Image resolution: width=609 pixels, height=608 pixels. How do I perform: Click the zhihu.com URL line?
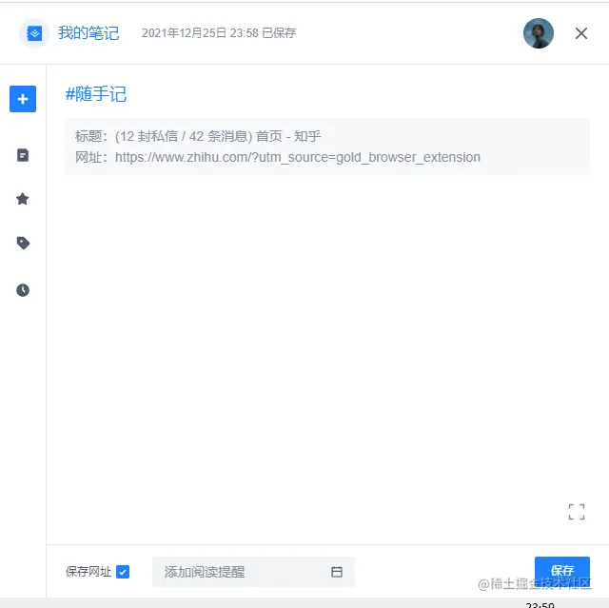pos(278,157)
